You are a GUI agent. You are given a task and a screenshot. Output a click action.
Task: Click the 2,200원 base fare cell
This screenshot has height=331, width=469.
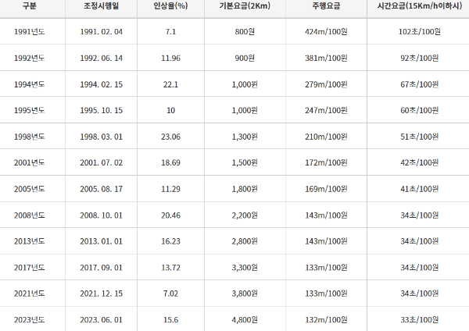click(x=245, y=215)
